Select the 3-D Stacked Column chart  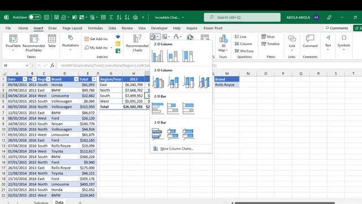173,82
